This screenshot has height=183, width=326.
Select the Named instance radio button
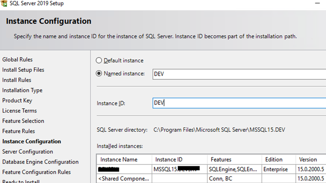99,73
